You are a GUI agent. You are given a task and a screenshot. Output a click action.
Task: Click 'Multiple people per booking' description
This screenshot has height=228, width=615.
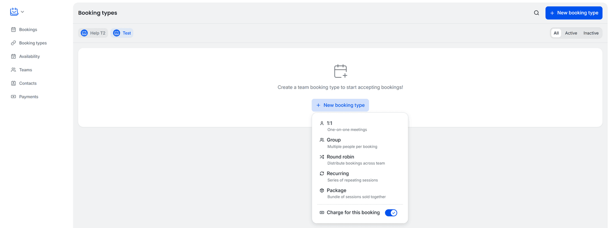click(x=352, y=147)
